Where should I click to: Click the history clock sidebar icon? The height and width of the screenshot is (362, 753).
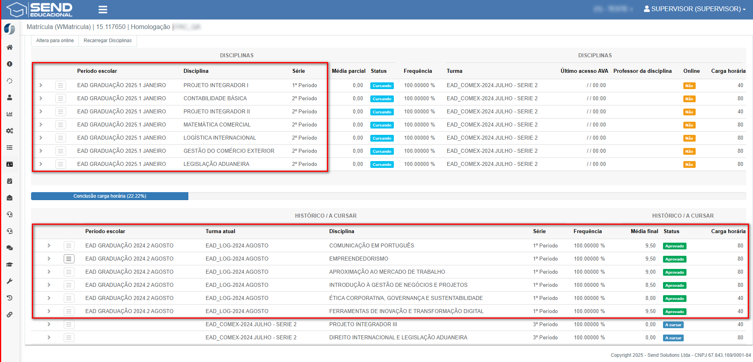(x=10, y=298)
